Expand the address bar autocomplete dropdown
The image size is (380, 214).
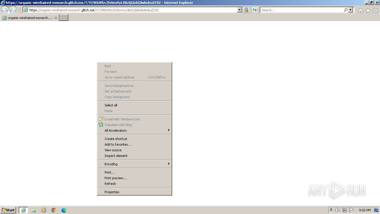click(x=240, y=10)
